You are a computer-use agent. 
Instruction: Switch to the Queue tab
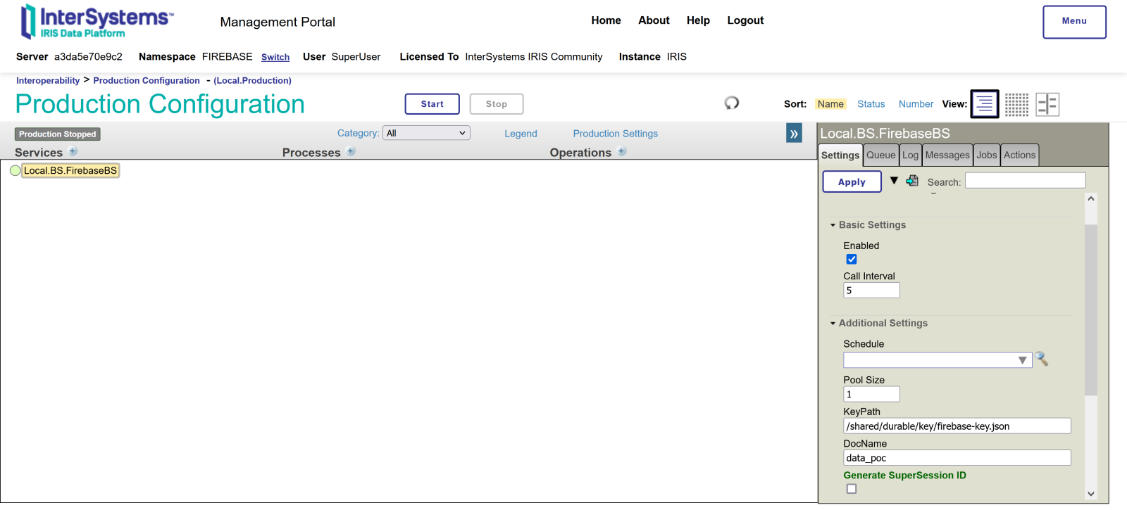tap(880, 155)
